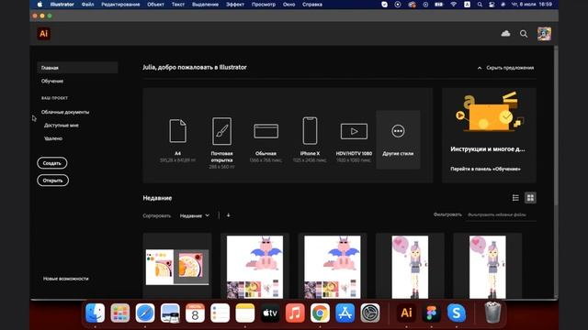
Task: Click Spotlight search in menu bar
Action: pyautogui.click(x=480, y=5)
